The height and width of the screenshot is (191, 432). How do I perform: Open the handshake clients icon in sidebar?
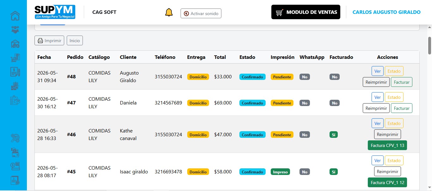15,30
